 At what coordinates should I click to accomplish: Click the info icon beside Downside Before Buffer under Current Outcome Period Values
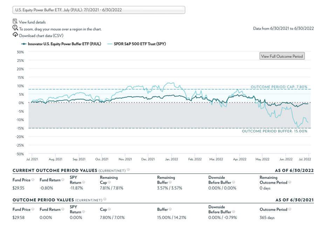coord(233,182)
